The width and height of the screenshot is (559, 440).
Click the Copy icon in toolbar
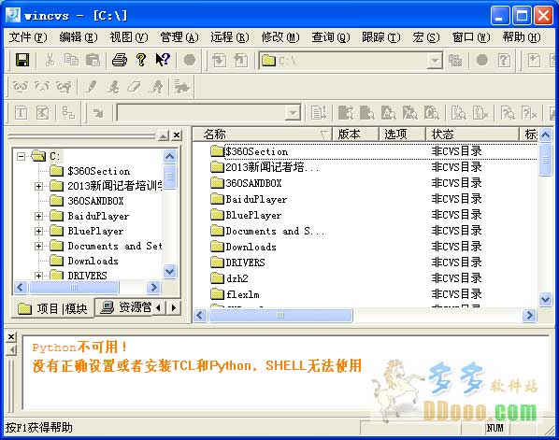[71, 60]
